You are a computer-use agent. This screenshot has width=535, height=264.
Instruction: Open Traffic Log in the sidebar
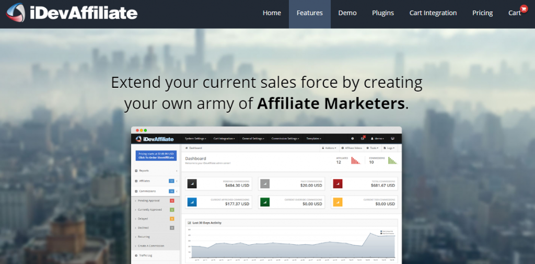coord(156,255)
